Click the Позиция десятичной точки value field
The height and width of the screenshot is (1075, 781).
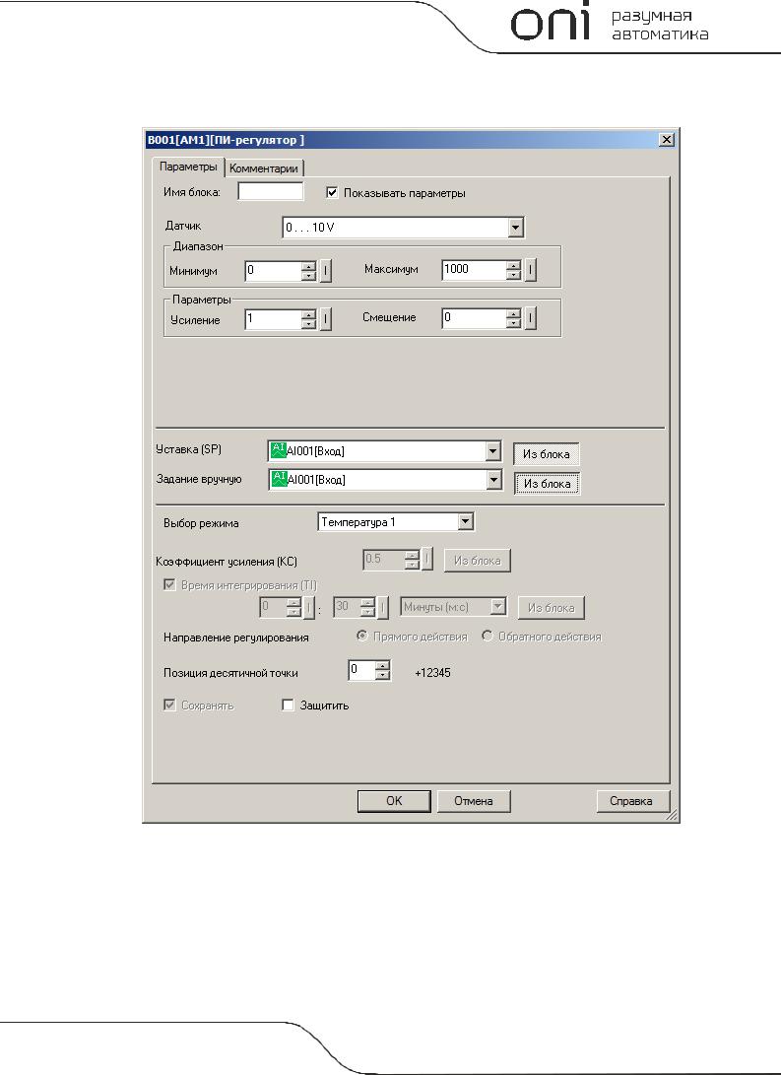361,670
